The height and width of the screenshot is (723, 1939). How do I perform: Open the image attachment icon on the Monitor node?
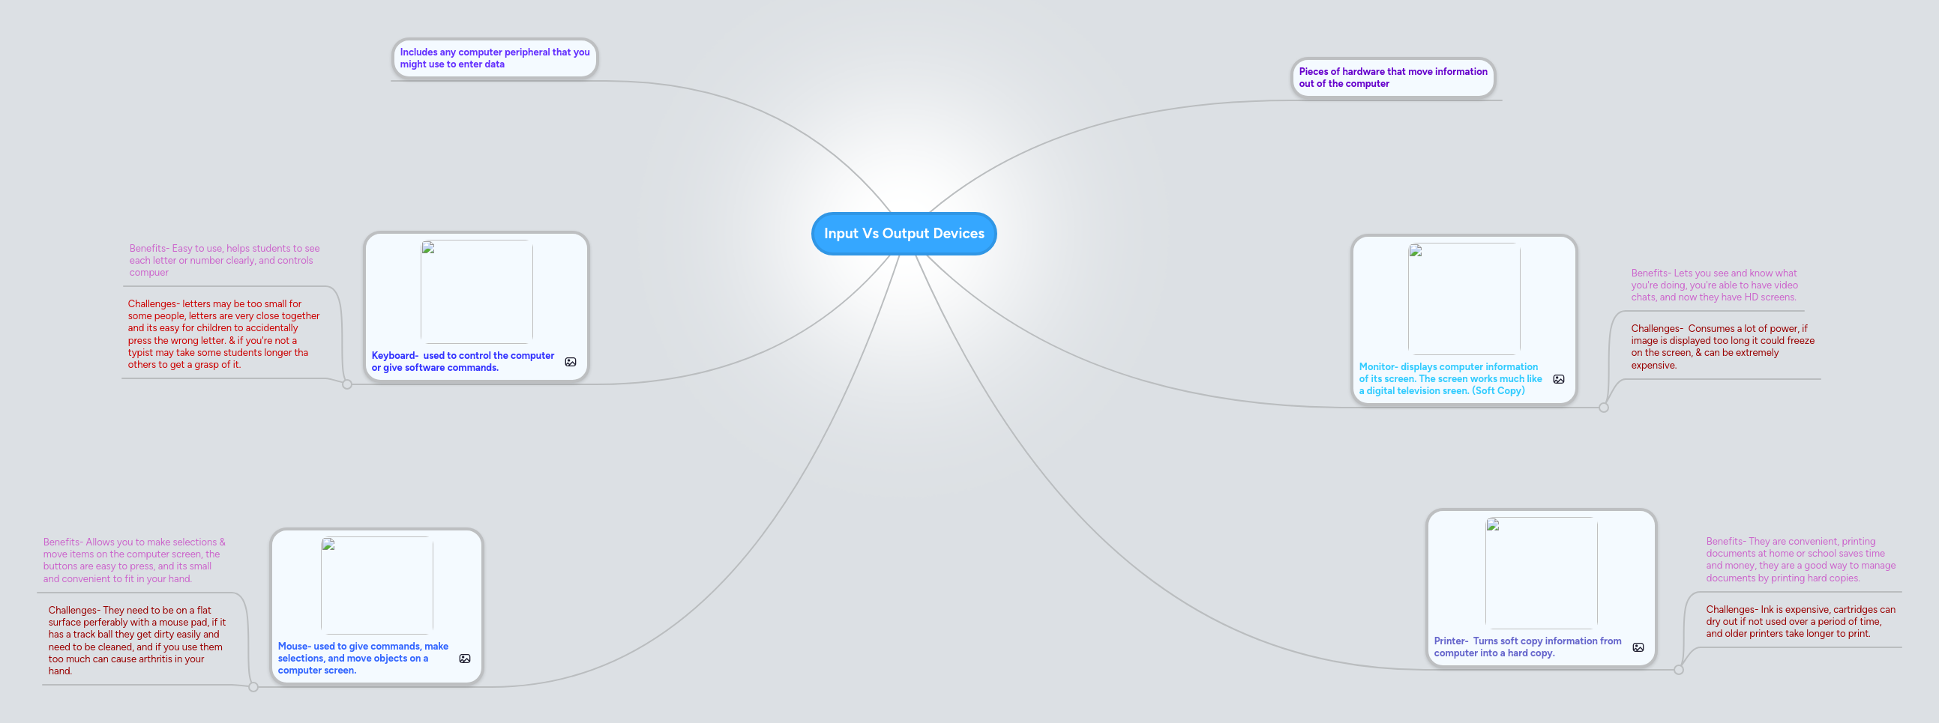pyautogui.click(x=1559, y=379)
